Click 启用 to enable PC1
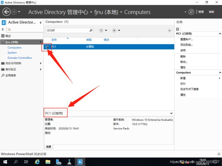 click(183, 50)
